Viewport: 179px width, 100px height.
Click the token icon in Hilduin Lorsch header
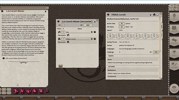pyautogui.click(x=154, y=14)
